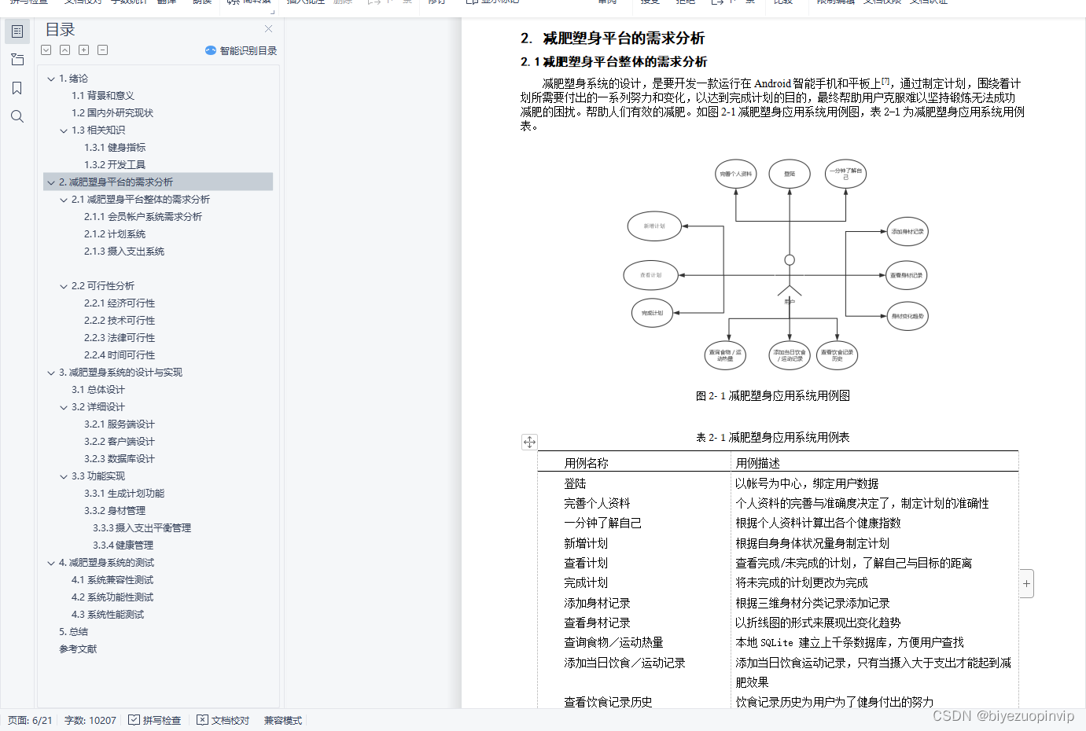Collapse section 2.2 可行性分析
Screen dimensions: 1086x731
tap(64, 285)
